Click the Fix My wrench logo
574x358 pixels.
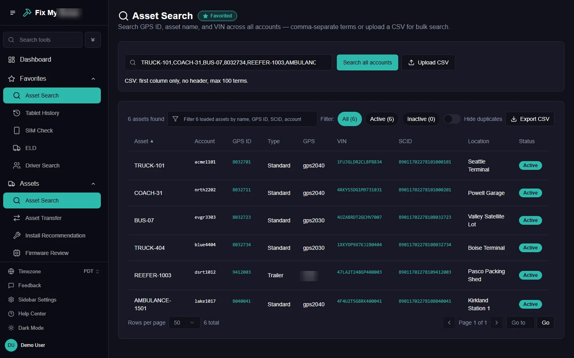[27, 13]
